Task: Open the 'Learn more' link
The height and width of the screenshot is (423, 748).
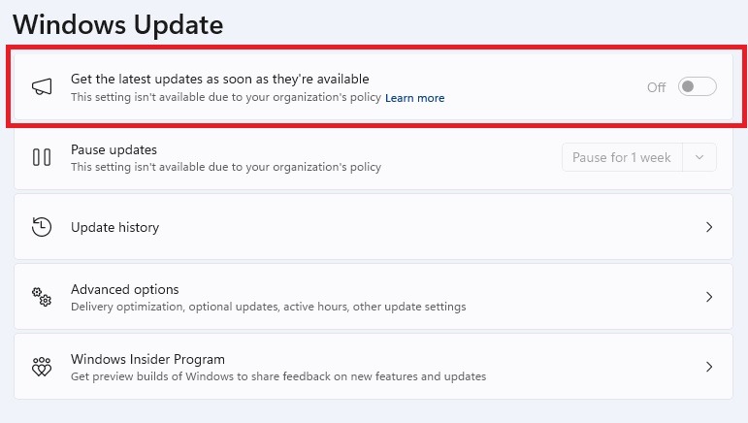Action: (414, 98)
